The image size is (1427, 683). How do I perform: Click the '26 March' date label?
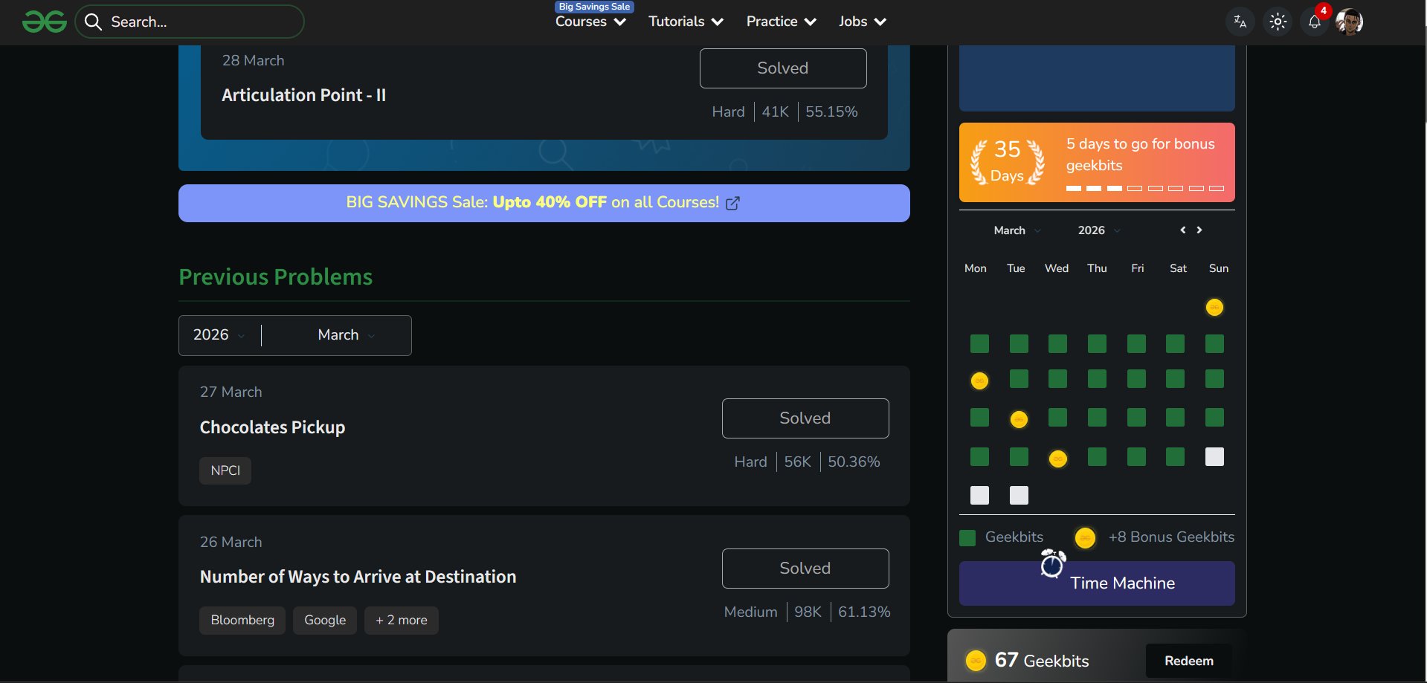231,542
